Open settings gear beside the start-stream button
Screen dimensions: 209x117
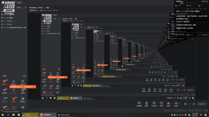[x=194, y=104]
